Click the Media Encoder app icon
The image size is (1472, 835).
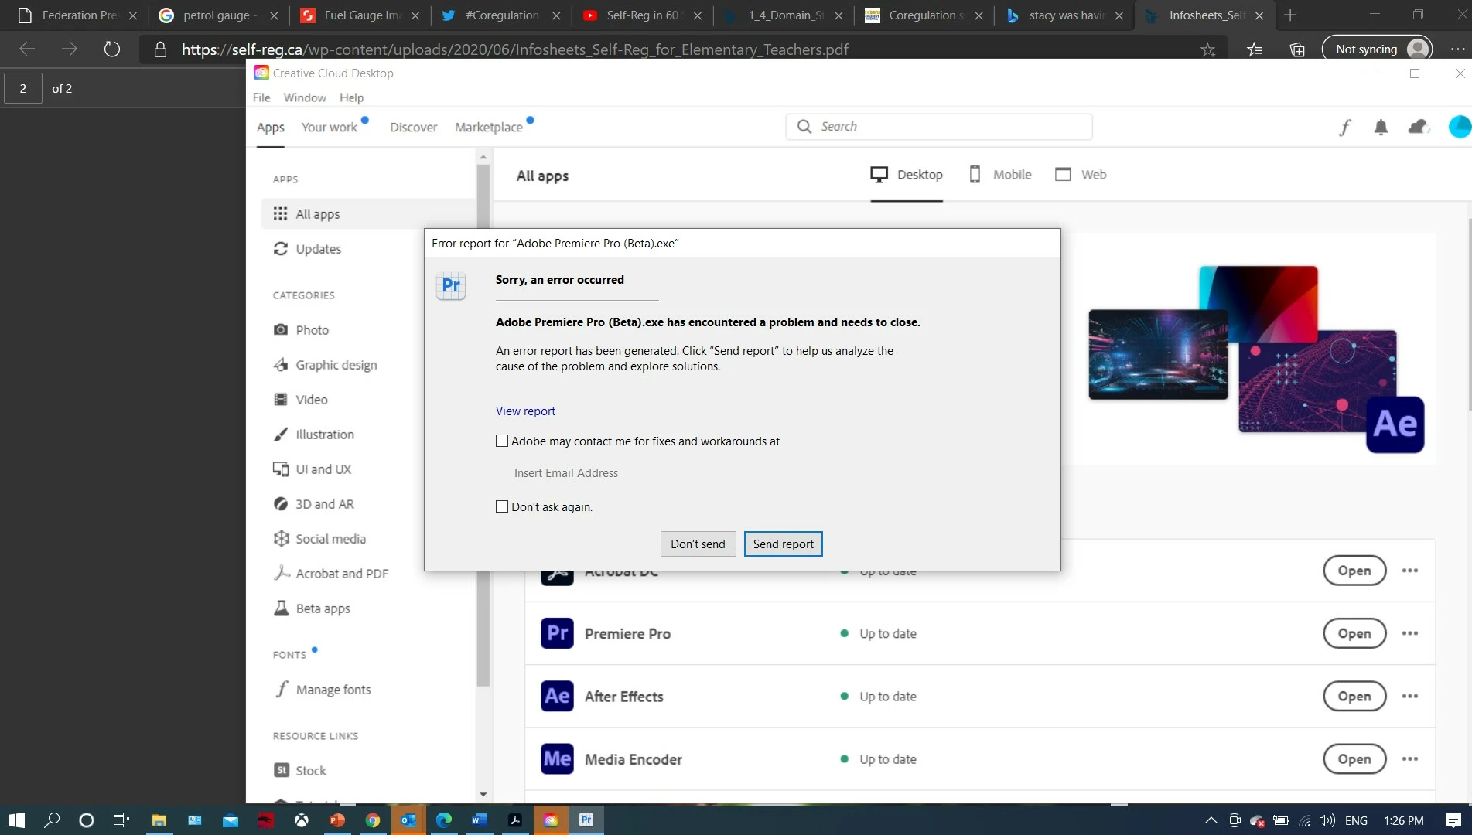(x=557, y=758)
